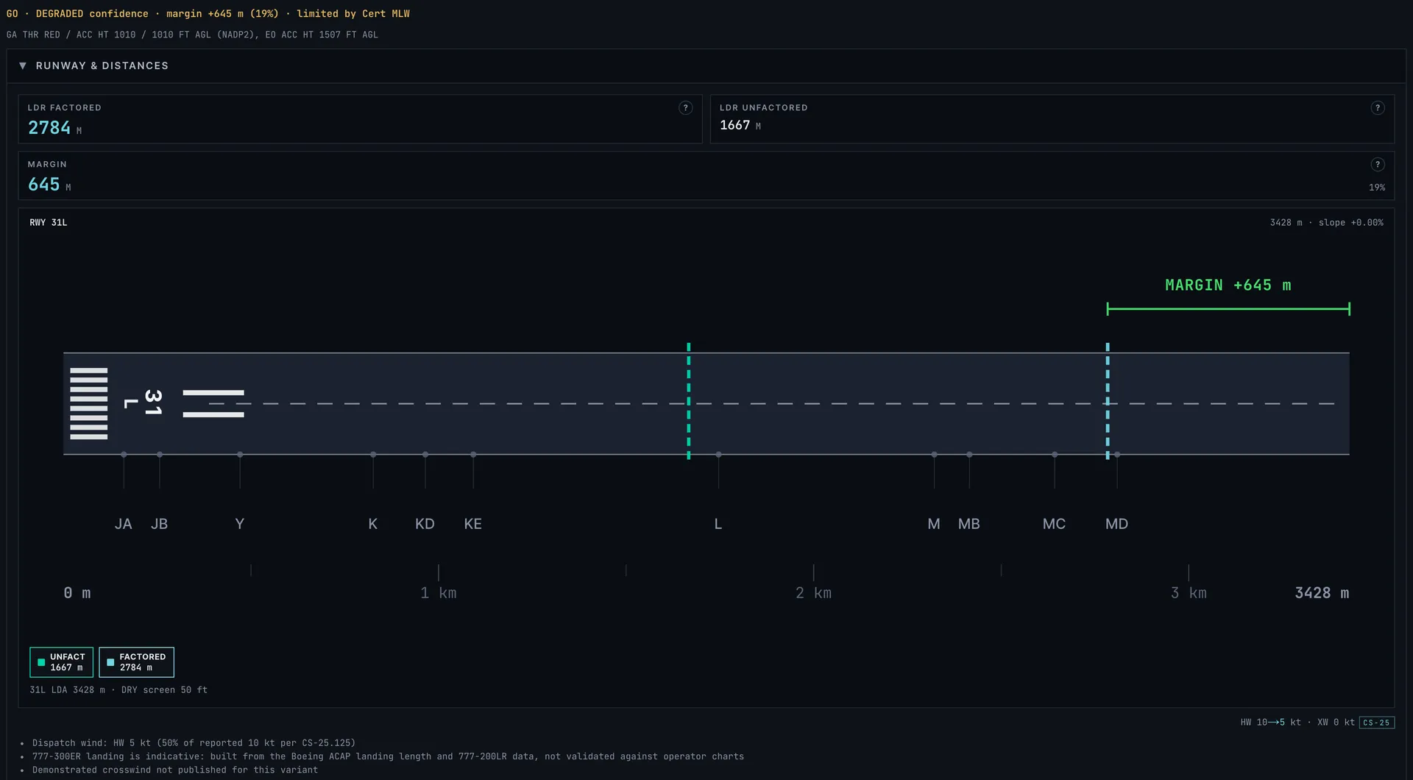The height and width of the screenshot is (780, 1413).
Task: Click the 1 km scale label
Action: point(439,593)
